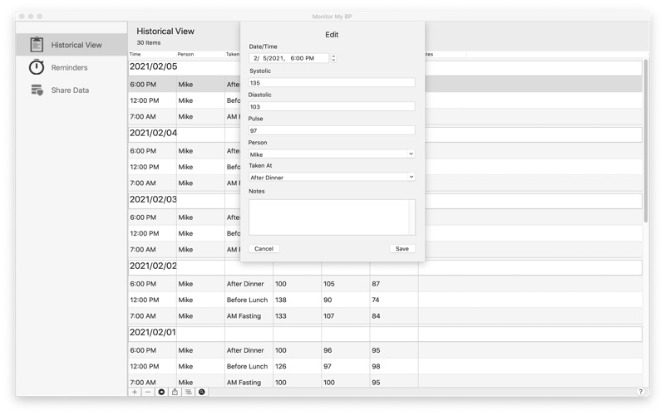
Task: Click Before Lunch in the 126 systolic row
Action: [x=247, y=366]
